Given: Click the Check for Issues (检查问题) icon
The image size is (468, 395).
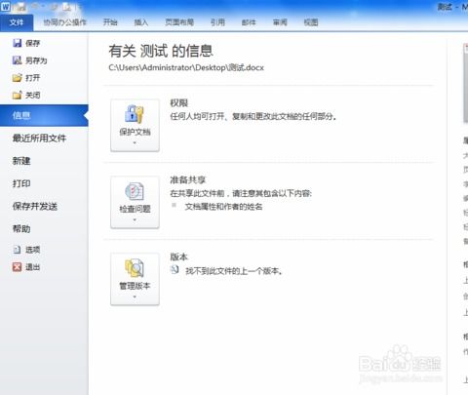Looking at the screenshot, I should click(135, 191).
